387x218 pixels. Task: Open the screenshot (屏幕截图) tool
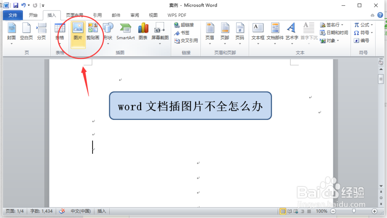pyautogui.click(x=160, y=32)
